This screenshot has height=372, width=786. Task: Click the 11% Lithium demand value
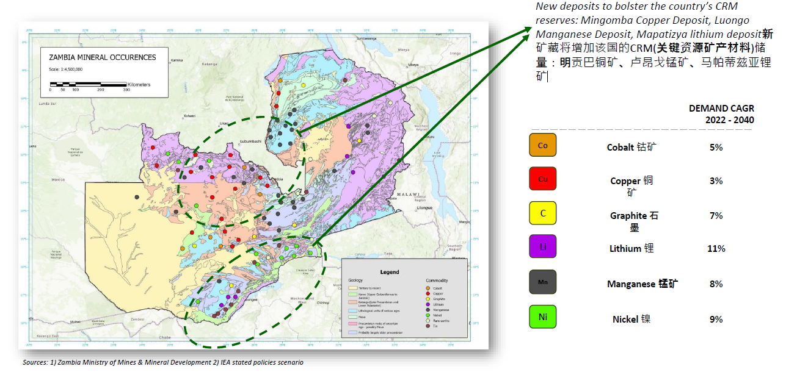click(x=716, y=249)
